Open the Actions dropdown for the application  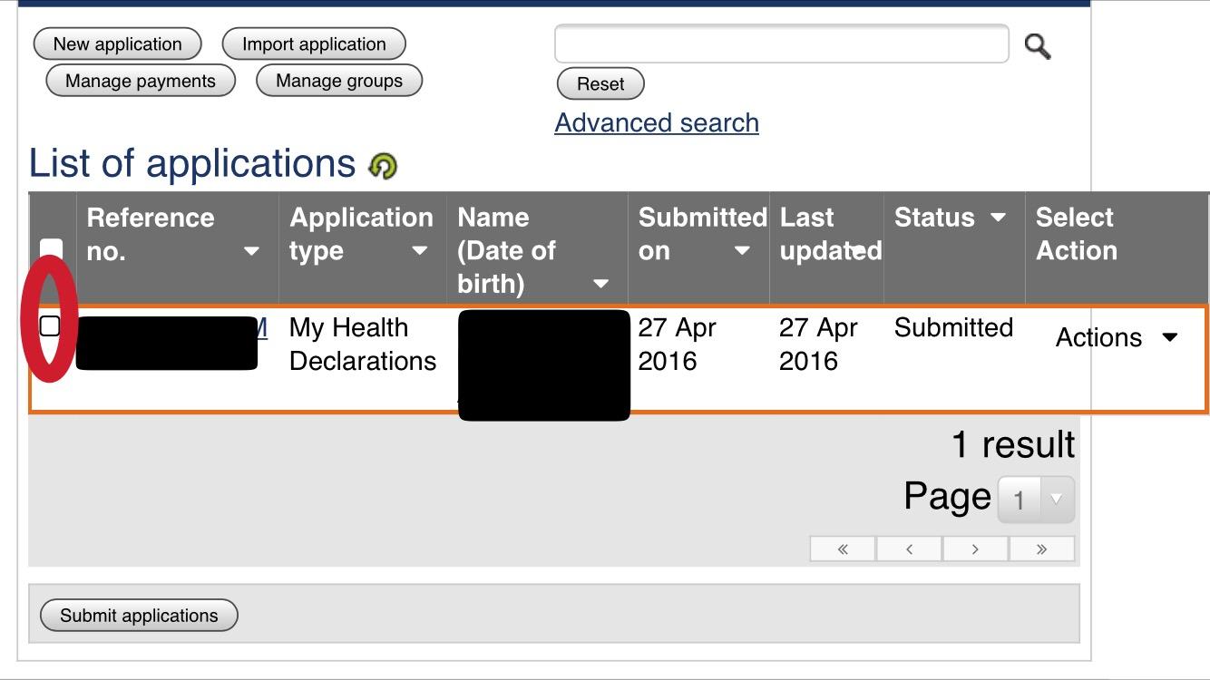pos(1117,338)
